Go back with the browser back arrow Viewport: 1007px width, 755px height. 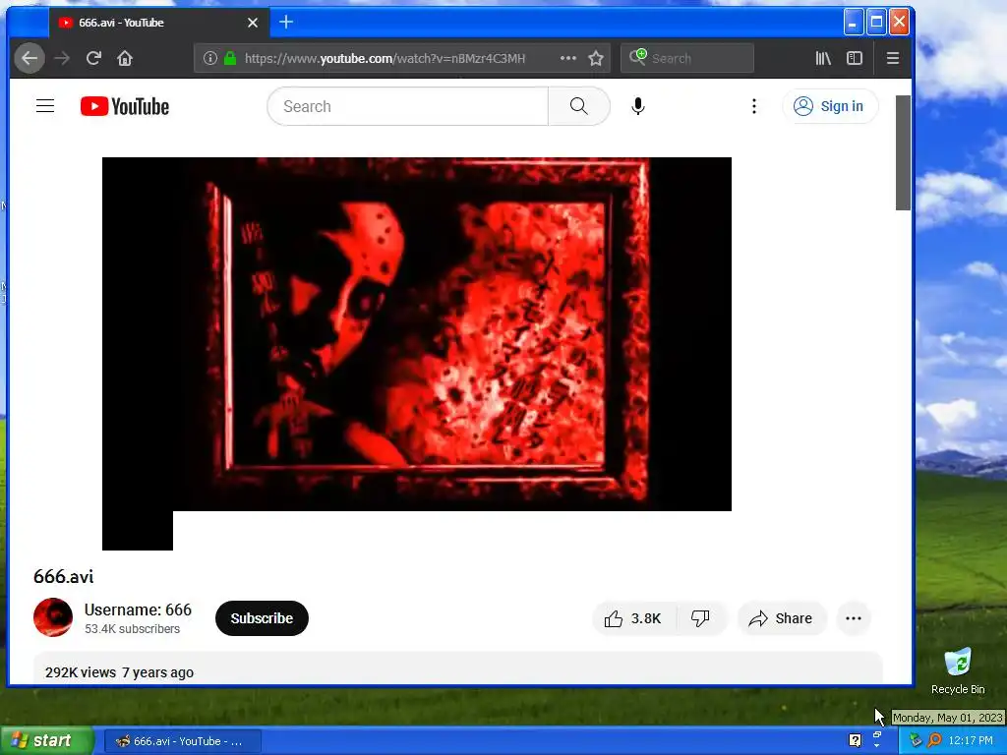30,58
